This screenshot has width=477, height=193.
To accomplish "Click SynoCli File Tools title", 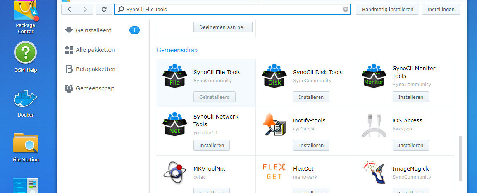I will click(x=217, y=72).
